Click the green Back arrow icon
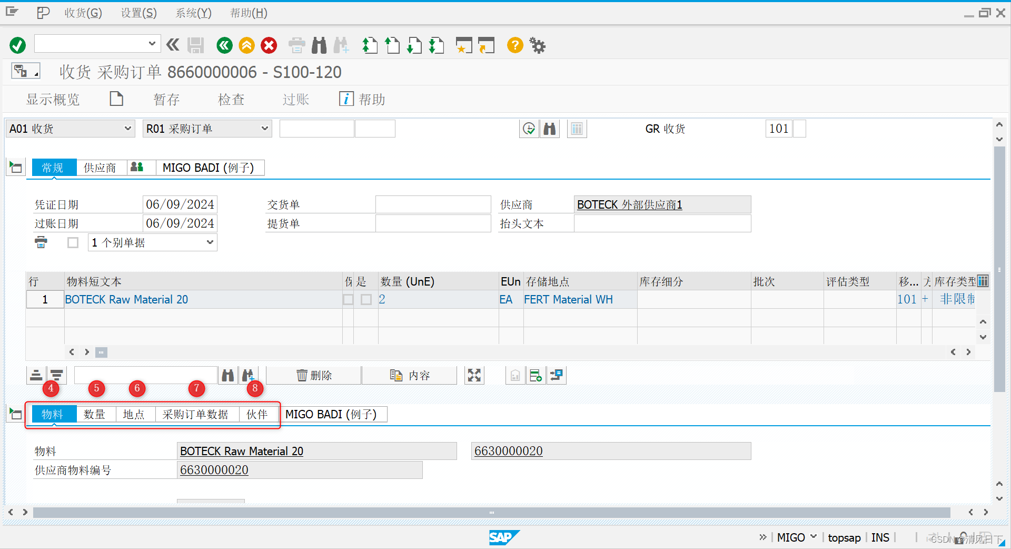The width and height of the screenshot is (1011, 549). coord(224,45)
